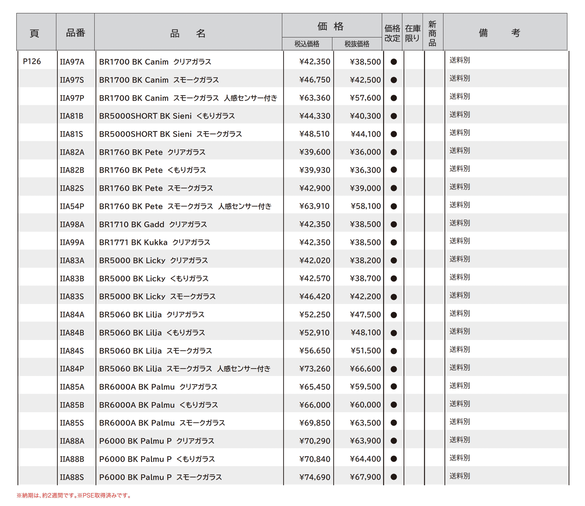585x506 pixels.
Task: Click the 価格改定 dot in the IIA99A row
Action: tap(393, 243)
